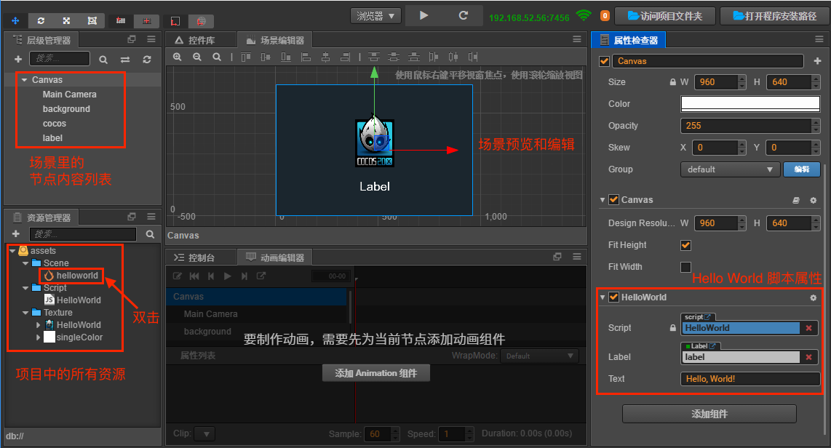Open HelloWorld component settings gear
Screen dimensions: 831x448
pos(813,297)
